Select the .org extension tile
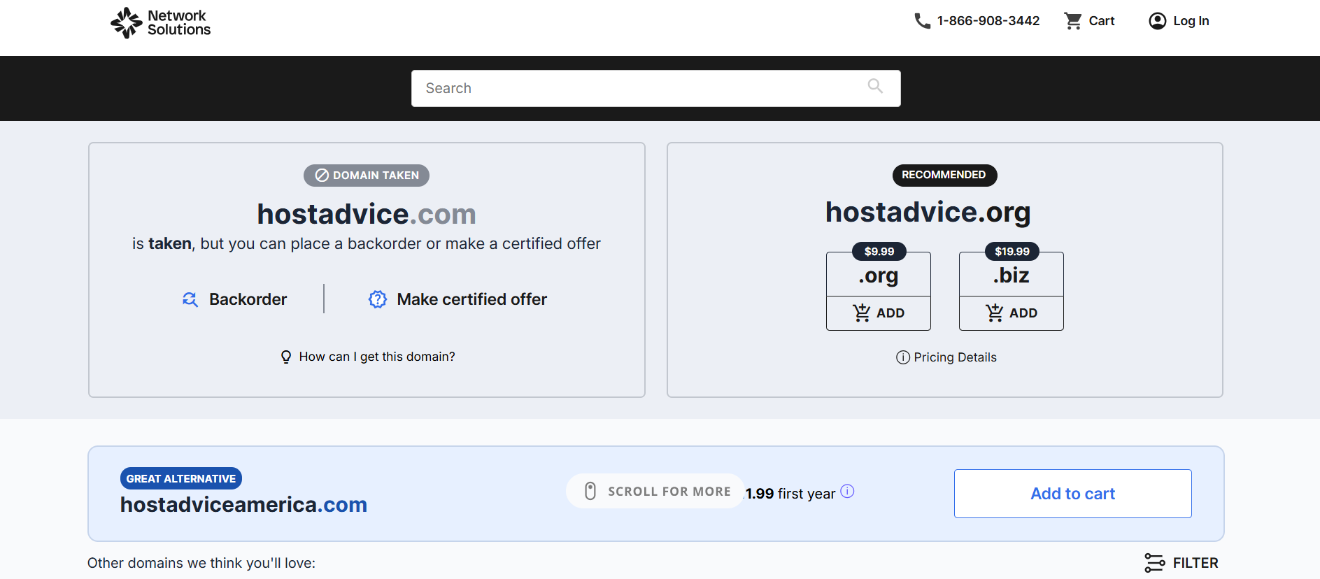This screenshot has width=1320, height=579. click(879, 276)
